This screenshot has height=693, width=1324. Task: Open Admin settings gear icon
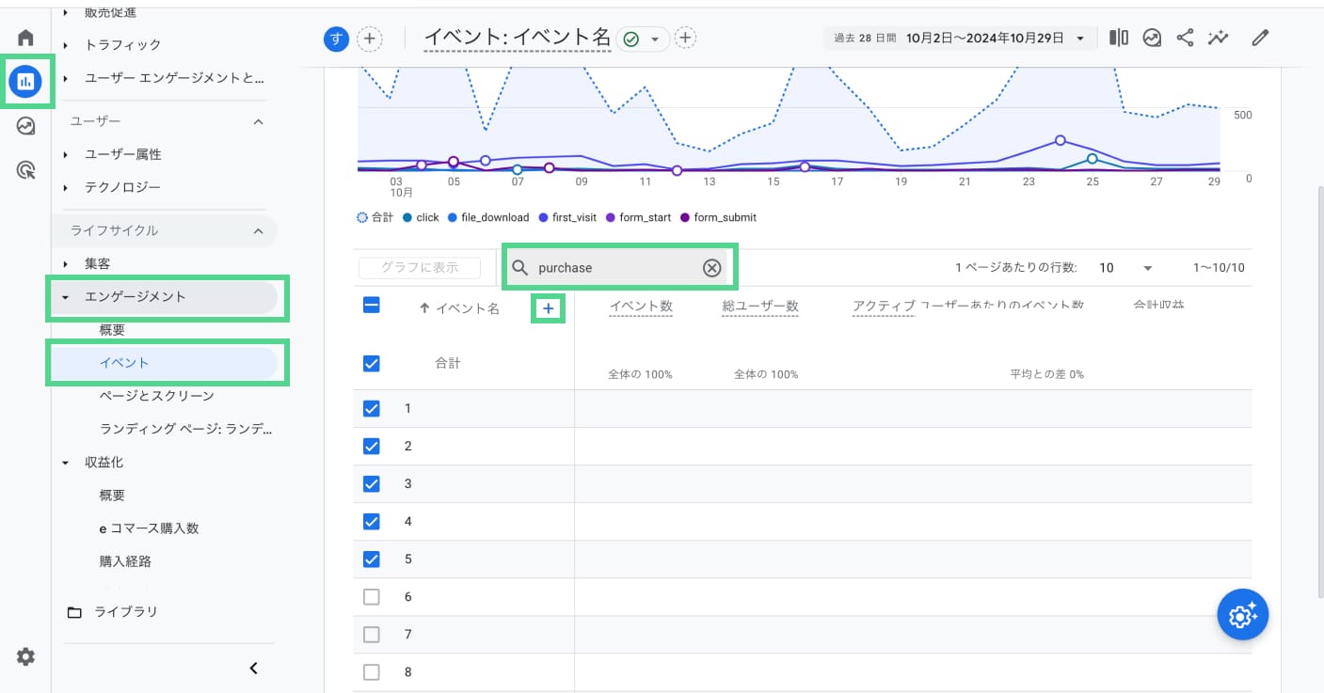click(x=25, y=657)
